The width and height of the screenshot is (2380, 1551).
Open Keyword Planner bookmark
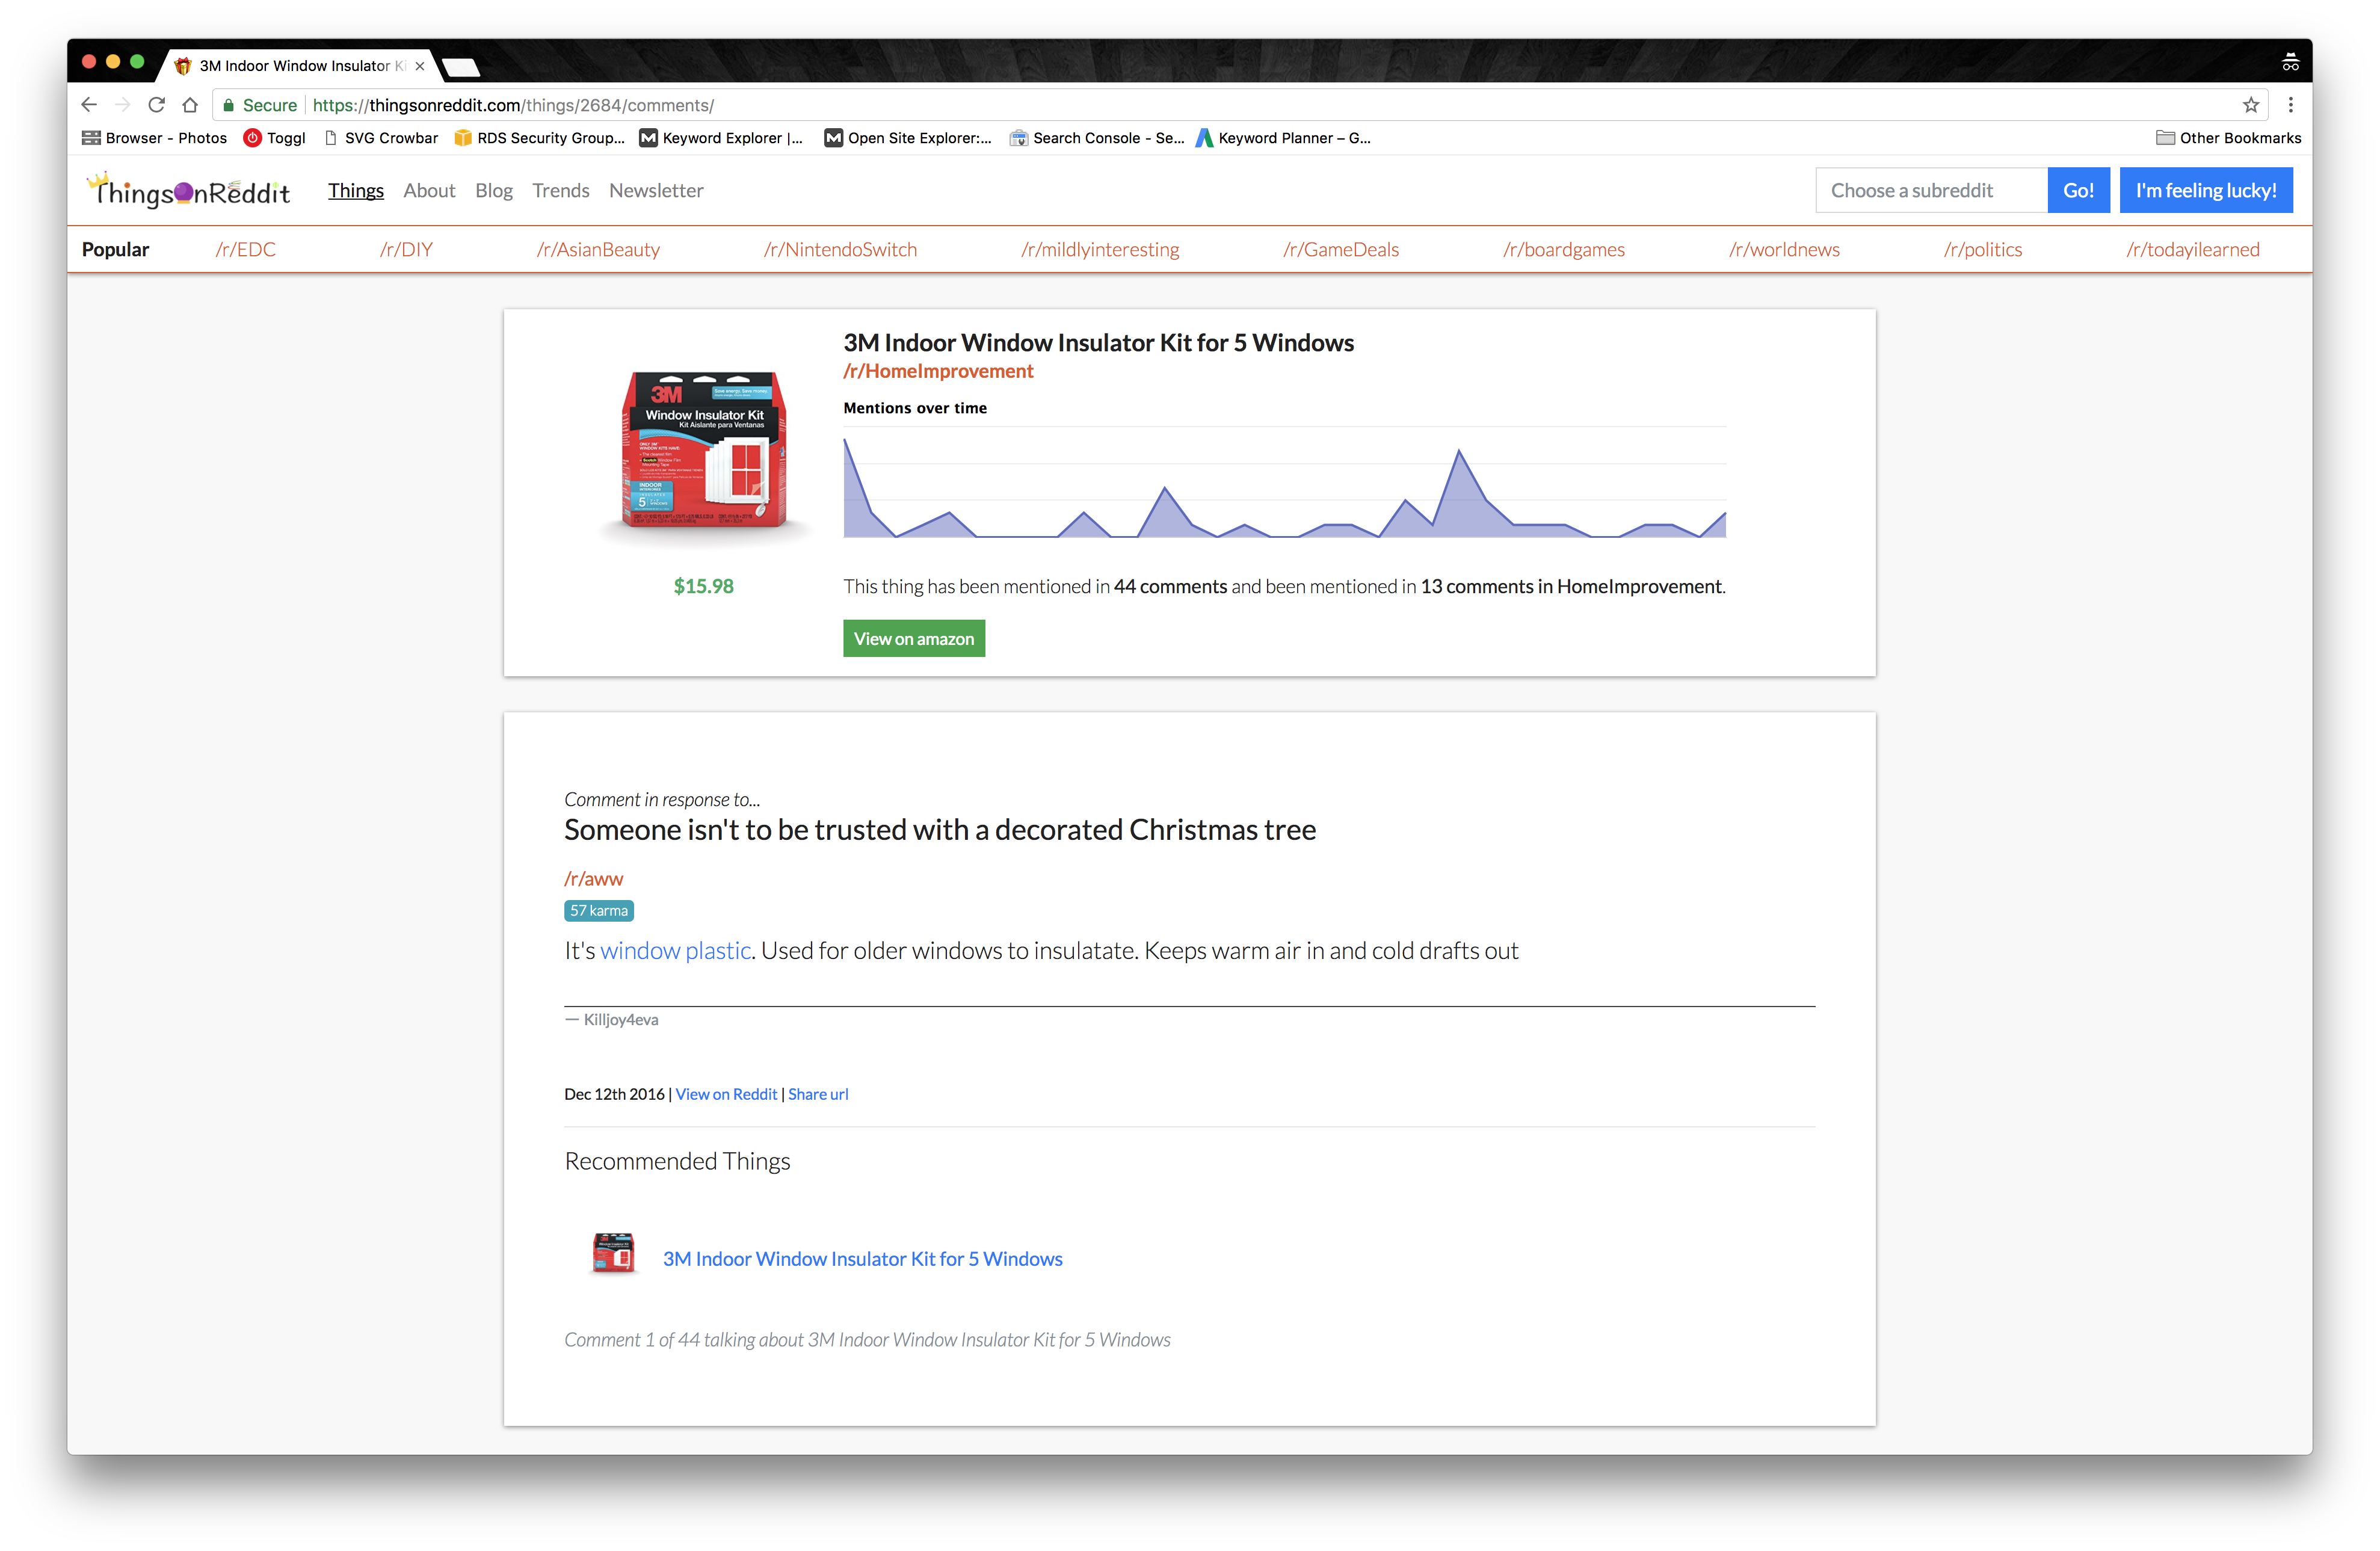[1284, 138]
